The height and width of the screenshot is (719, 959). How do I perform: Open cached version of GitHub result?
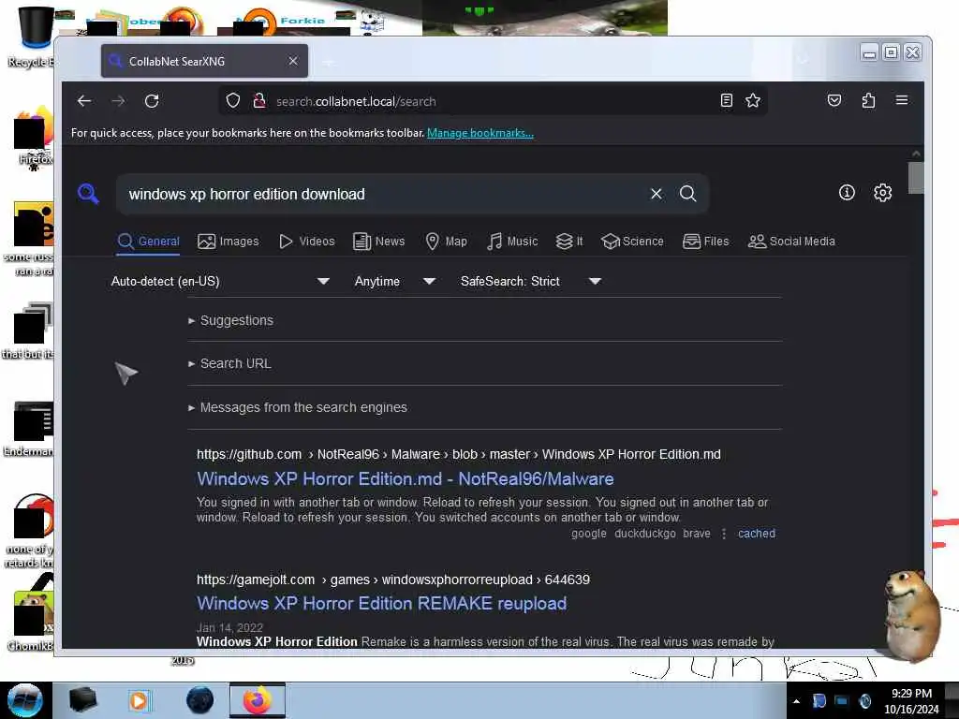(757, 533)
